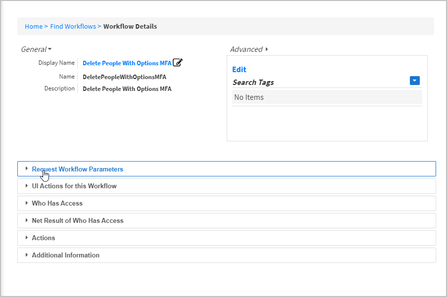The width and height of the screenshot is (447, 297).
Task: Click the arrow beside the Advanced heading
Action: coord(266,49)
